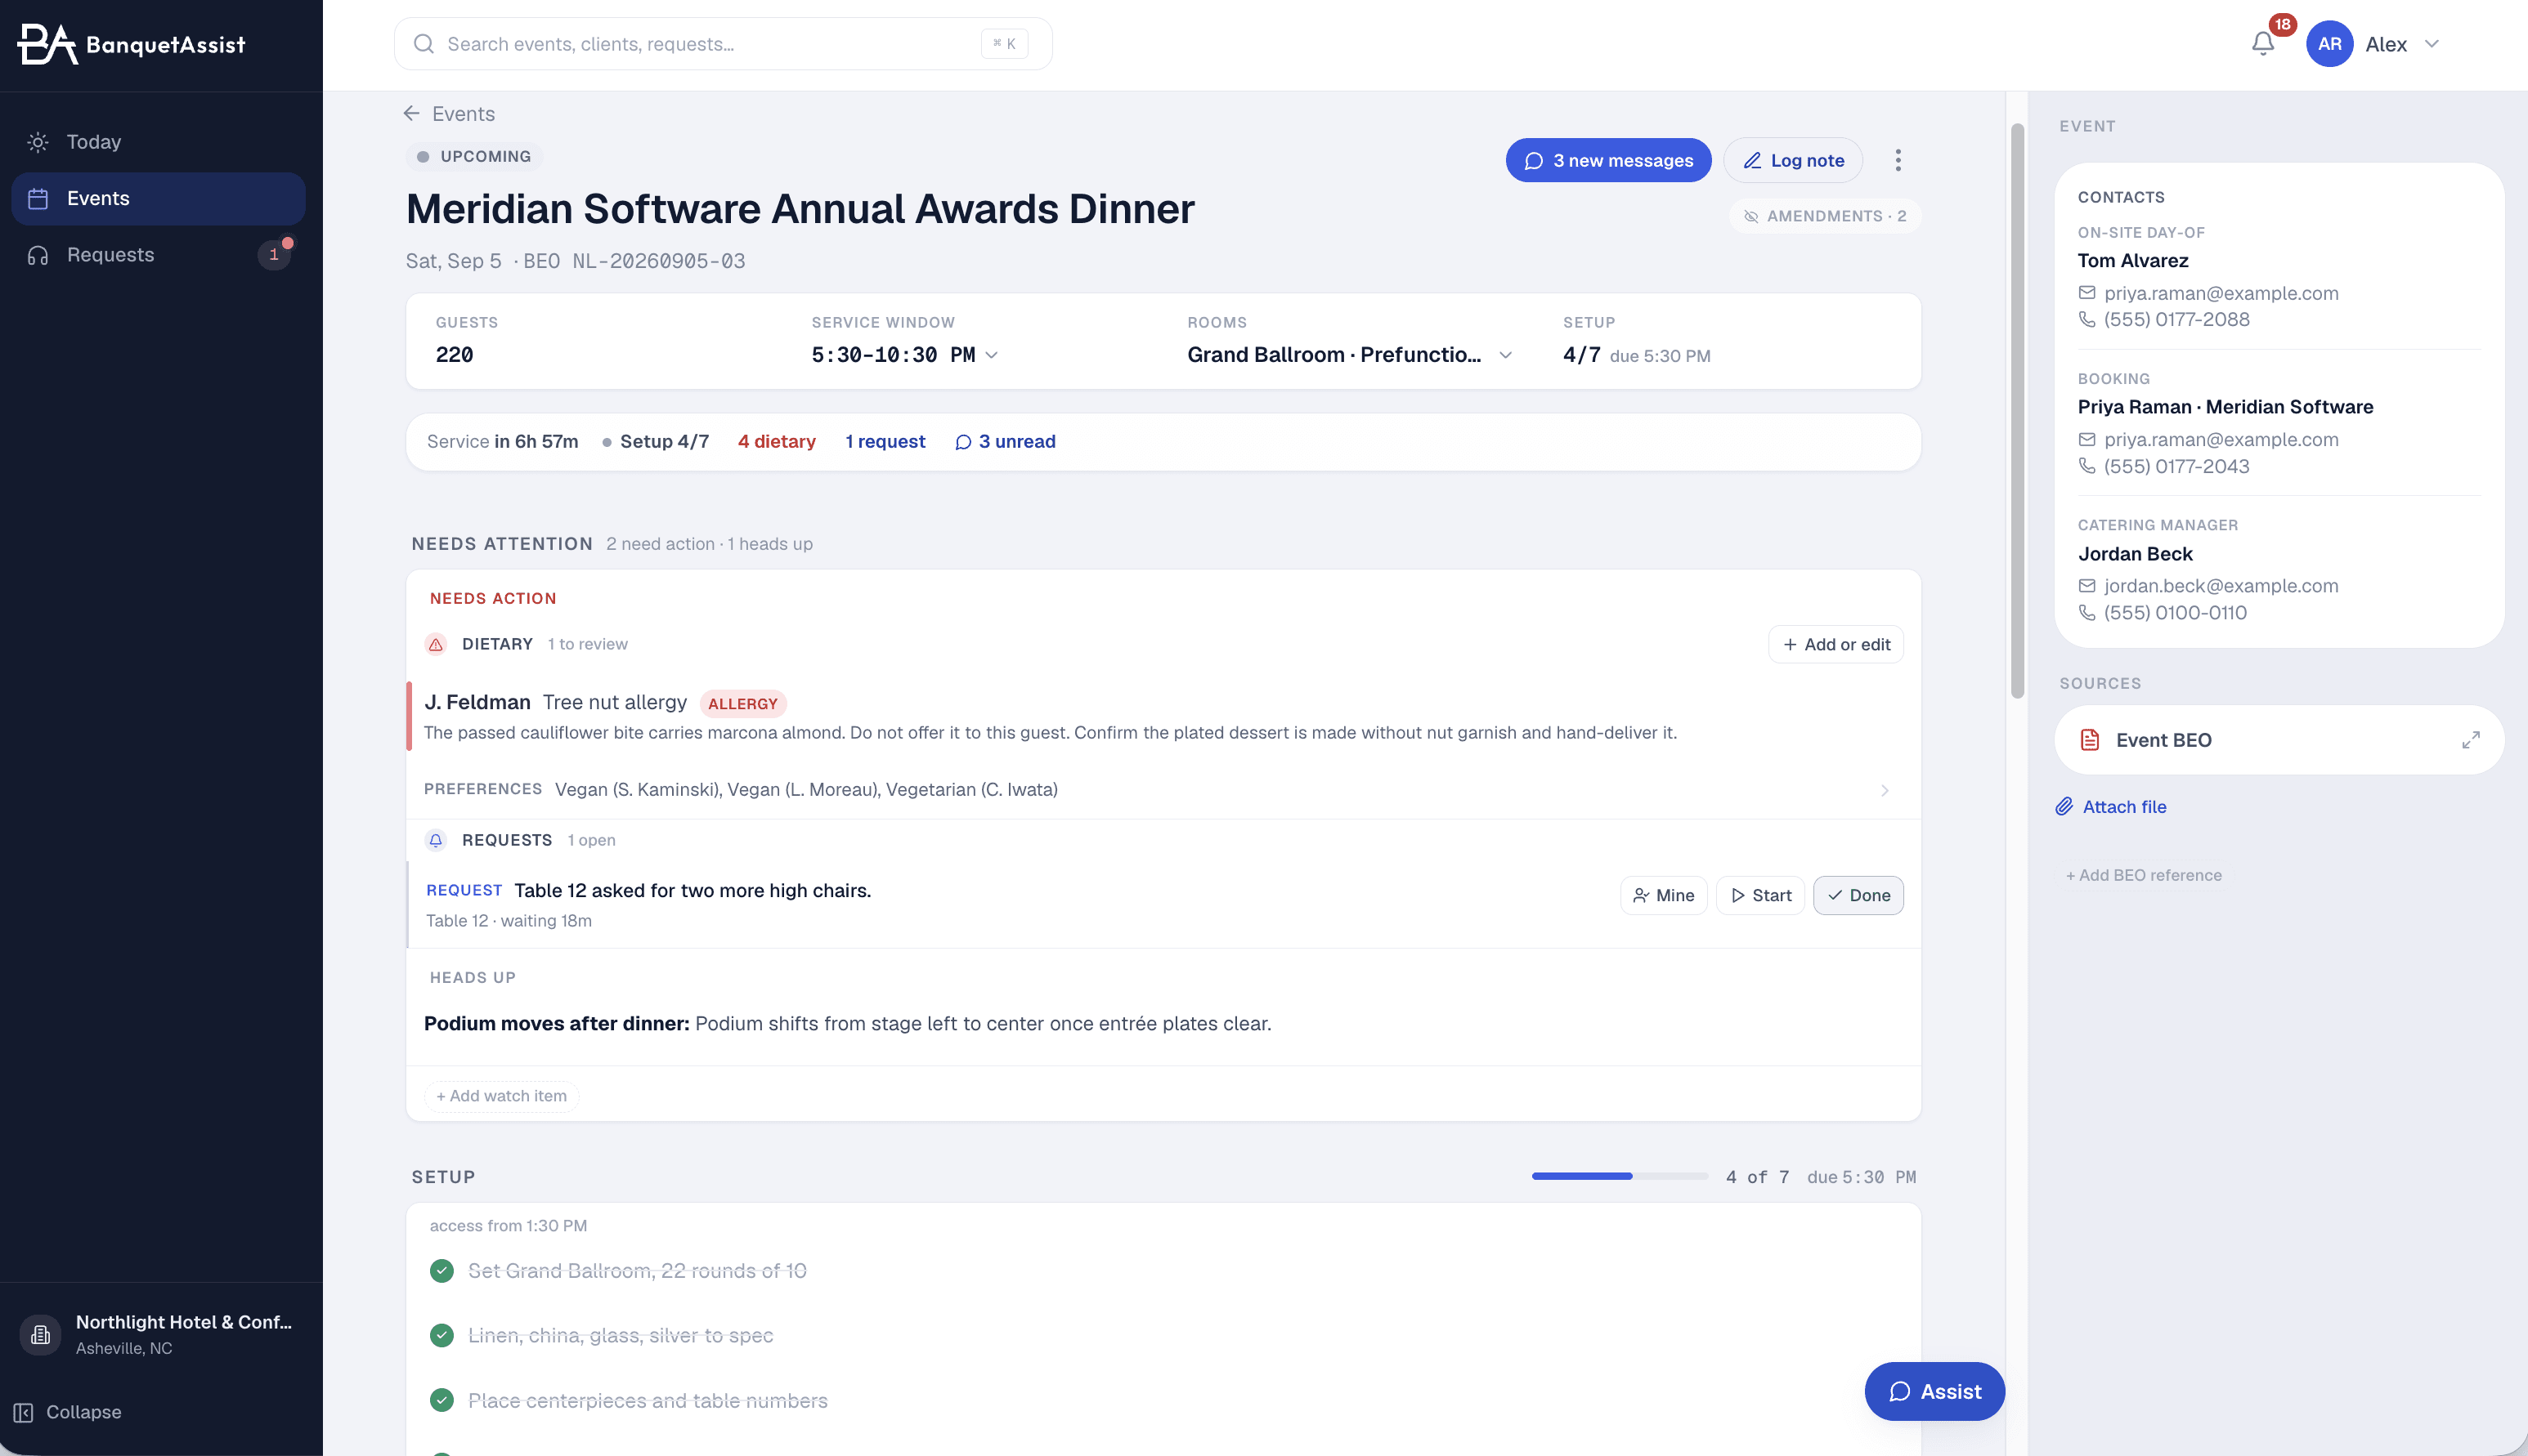Click the UPCOMING status badge

474,156
